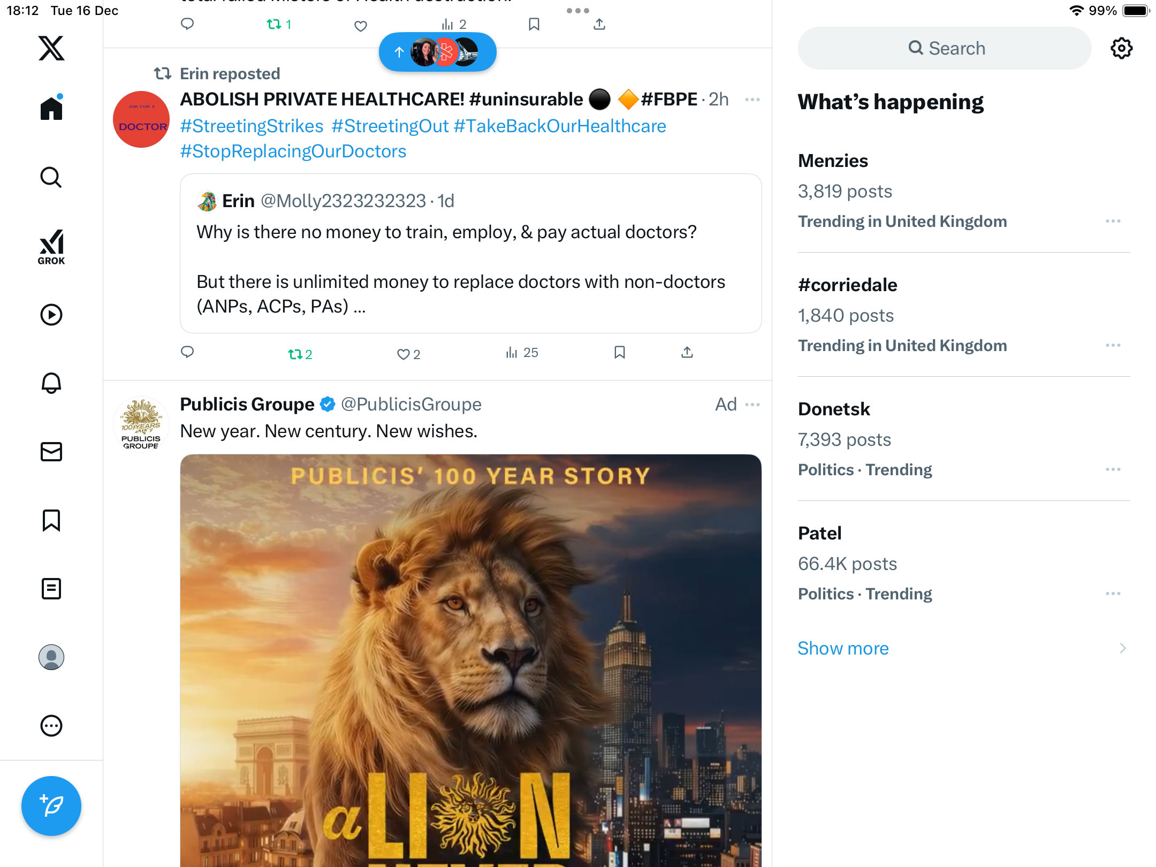Open trends settings gear icon
The width and height of the screenshot is (1156, 867).
(1121, 48)
